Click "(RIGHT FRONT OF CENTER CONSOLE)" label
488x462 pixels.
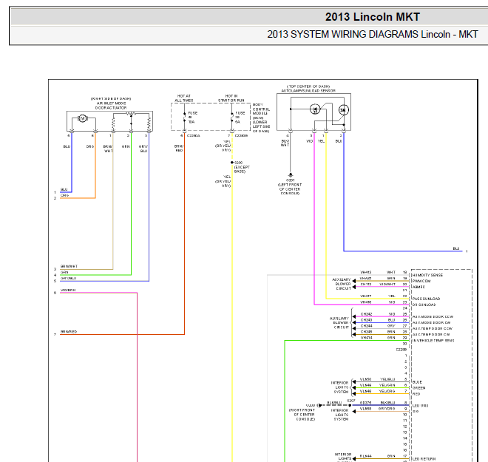point(302,415)
